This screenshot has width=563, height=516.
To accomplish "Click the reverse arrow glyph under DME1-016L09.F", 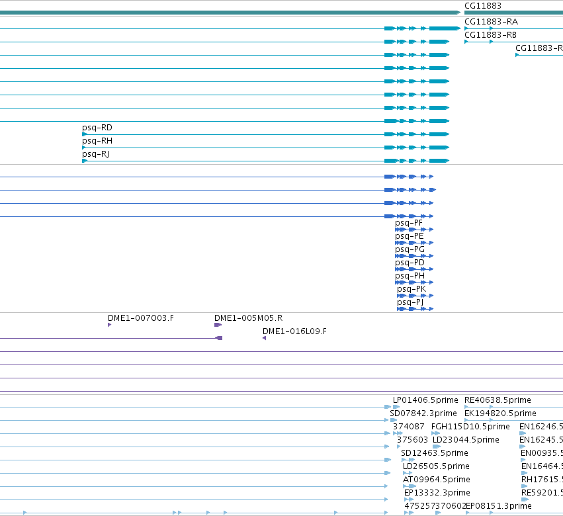I will point(264,338).
